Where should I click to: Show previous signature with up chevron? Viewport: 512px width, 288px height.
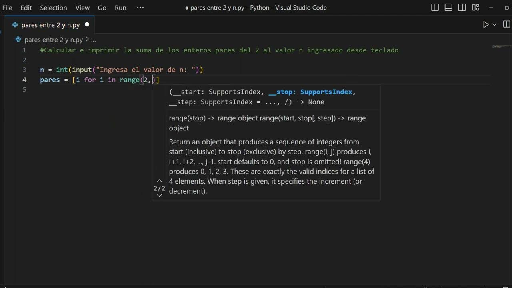pos(159,181)
